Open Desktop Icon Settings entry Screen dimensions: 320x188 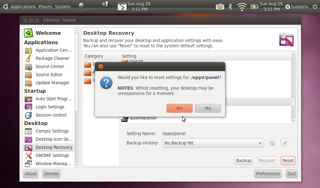[48, 139]
